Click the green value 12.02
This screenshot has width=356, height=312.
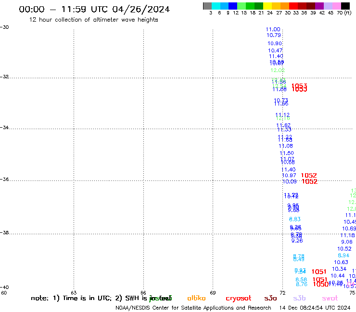(x=278, y=70)
